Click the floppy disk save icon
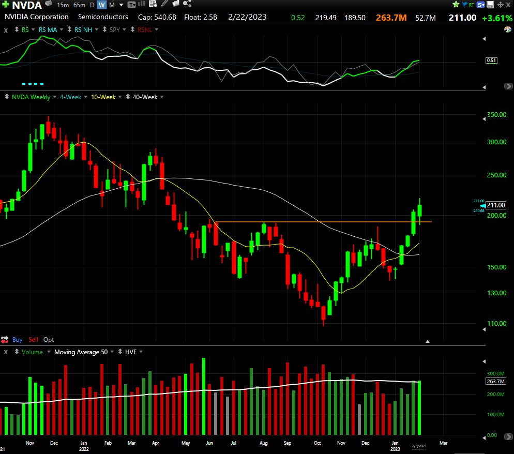 click(x=490, y=5)
